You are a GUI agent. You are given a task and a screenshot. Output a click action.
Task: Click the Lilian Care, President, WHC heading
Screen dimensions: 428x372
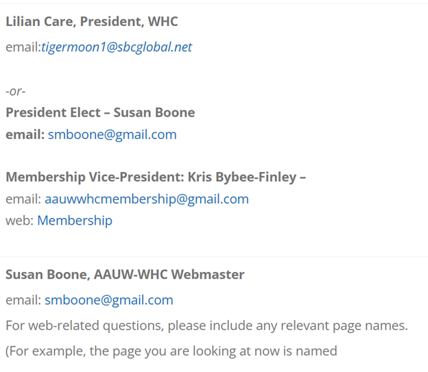(x=92, y=21)
